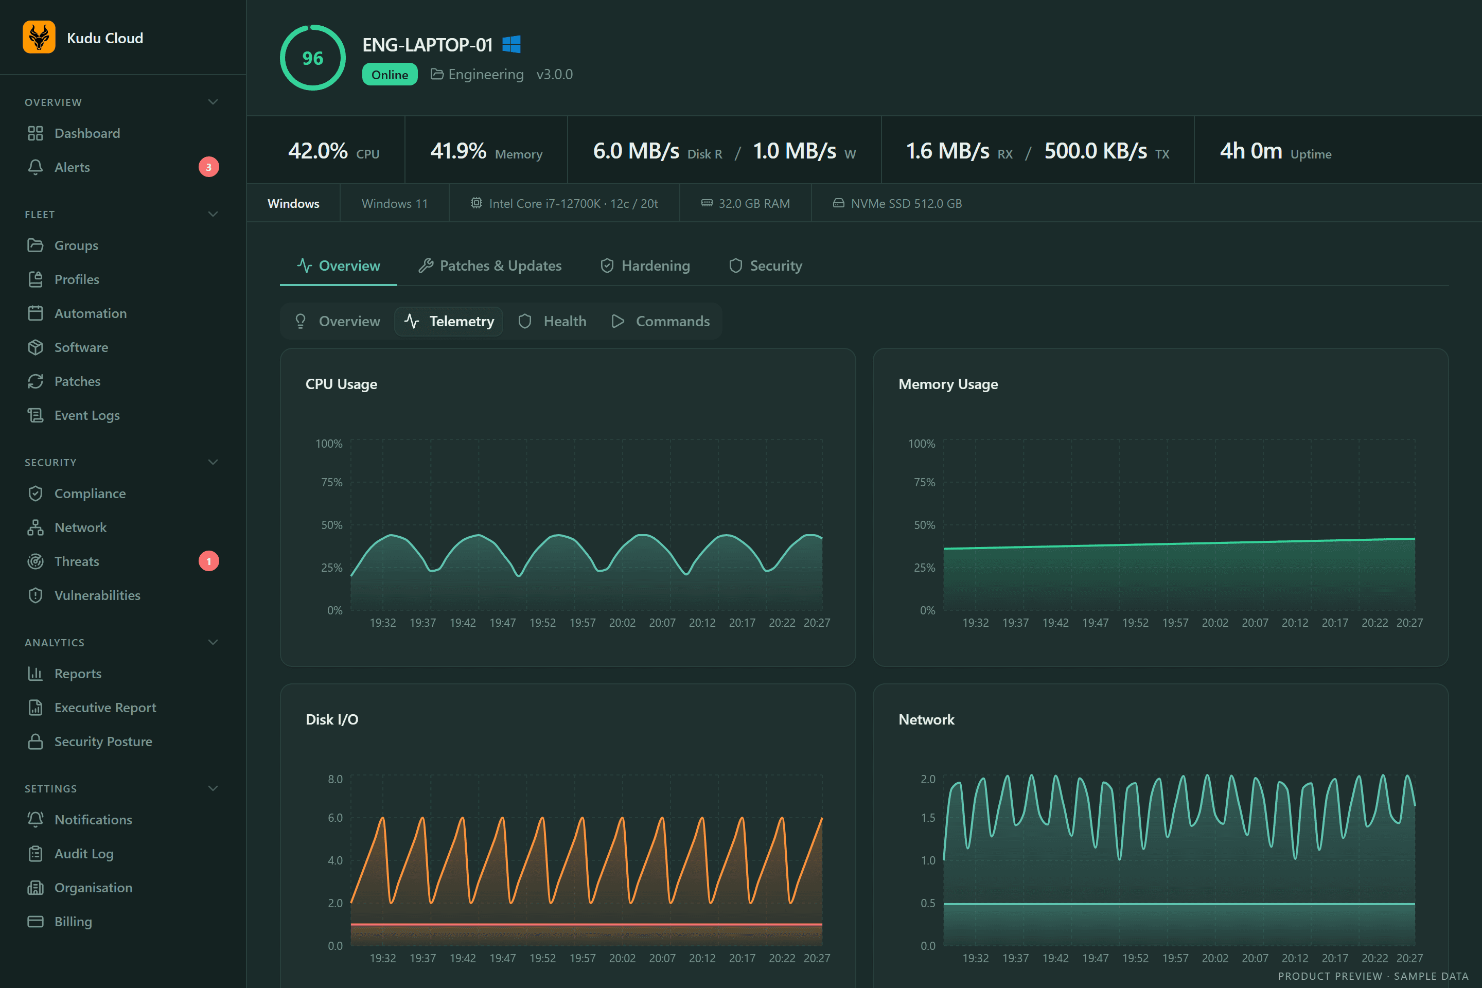
Task: Click the Reports bar-chart icon
Action: [x=36, y=674]
